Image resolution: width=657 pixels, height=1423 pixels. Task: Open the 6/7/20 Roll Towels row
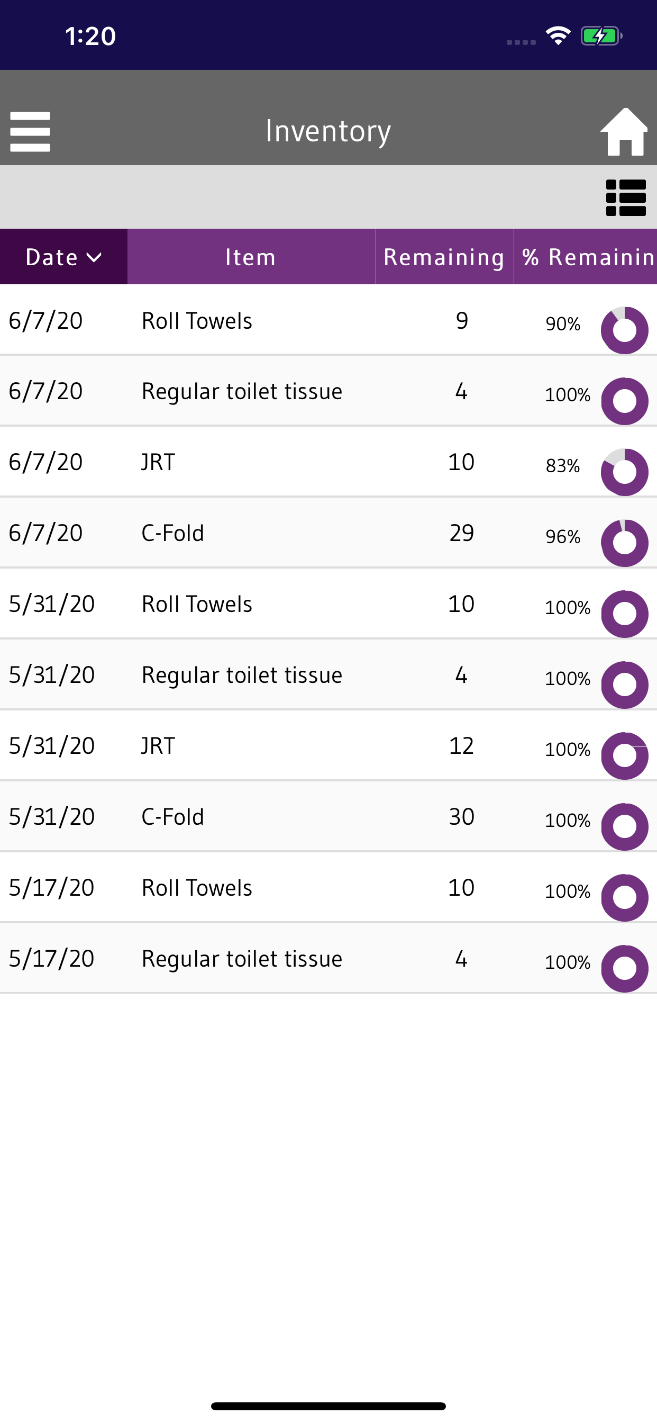click(328, 320)
